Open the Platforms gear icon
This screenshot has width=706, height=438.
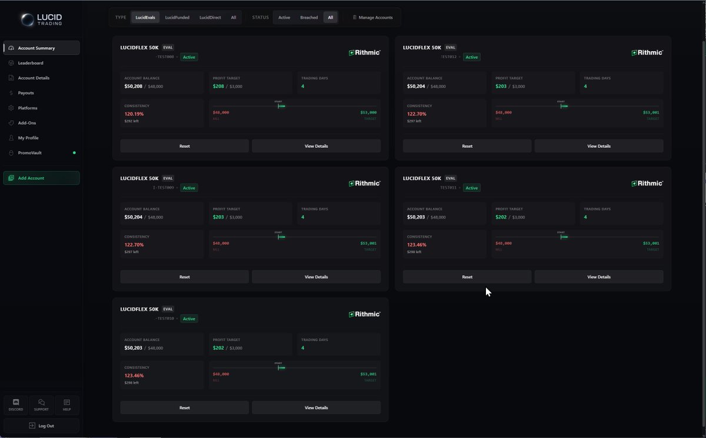pos(12,108)
